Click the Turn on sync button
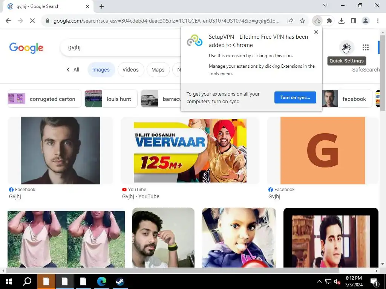Screen dimensions: 386x289 coord(295,97)
